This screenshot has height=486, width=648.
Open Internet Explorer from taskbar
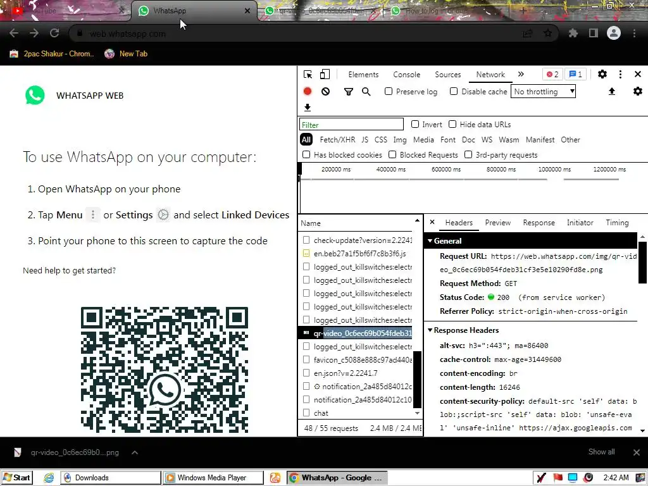click(x=49, y=478)
